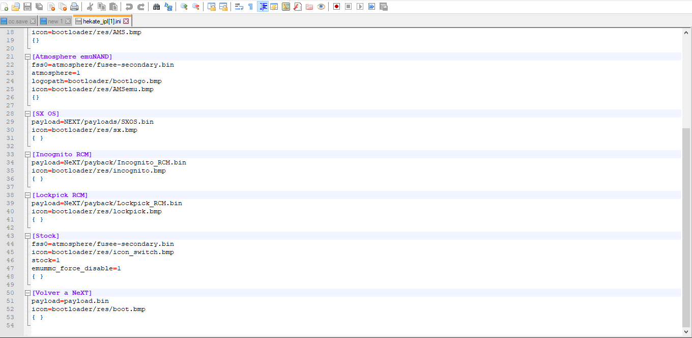Toggle the indent guide display
Screen dimensions: 692x338
263,7
